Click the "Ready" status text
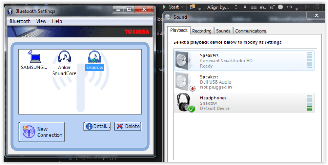 [206, 66]
